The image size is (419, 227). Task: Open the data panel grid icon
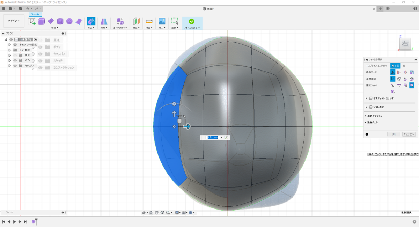coord(3,8)
